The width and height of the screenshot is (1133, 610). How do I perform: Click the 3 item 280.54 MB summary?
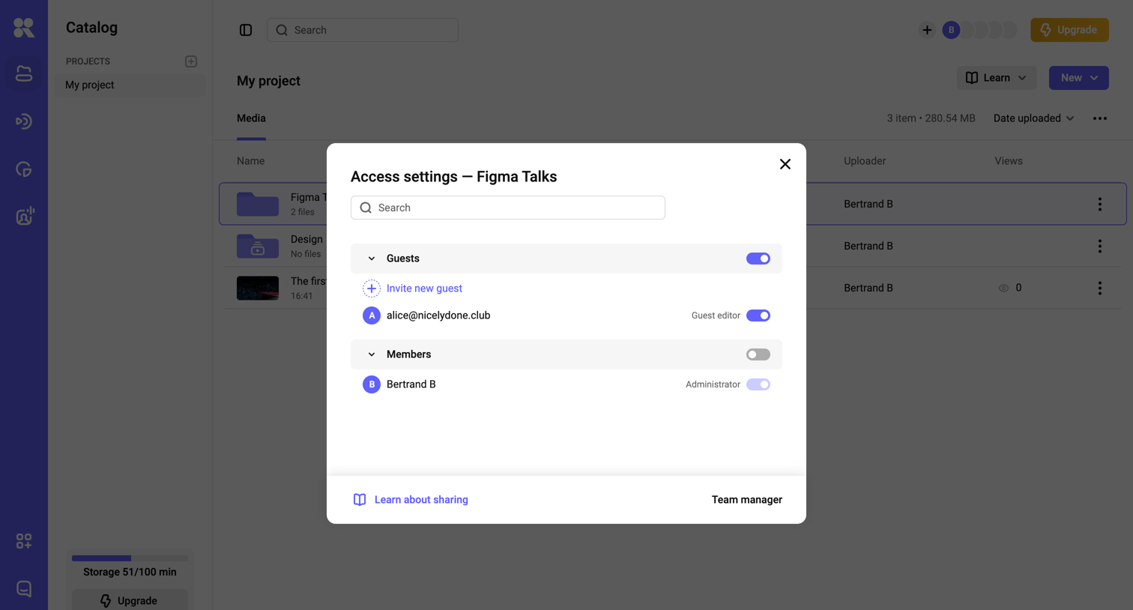(931, 118)
